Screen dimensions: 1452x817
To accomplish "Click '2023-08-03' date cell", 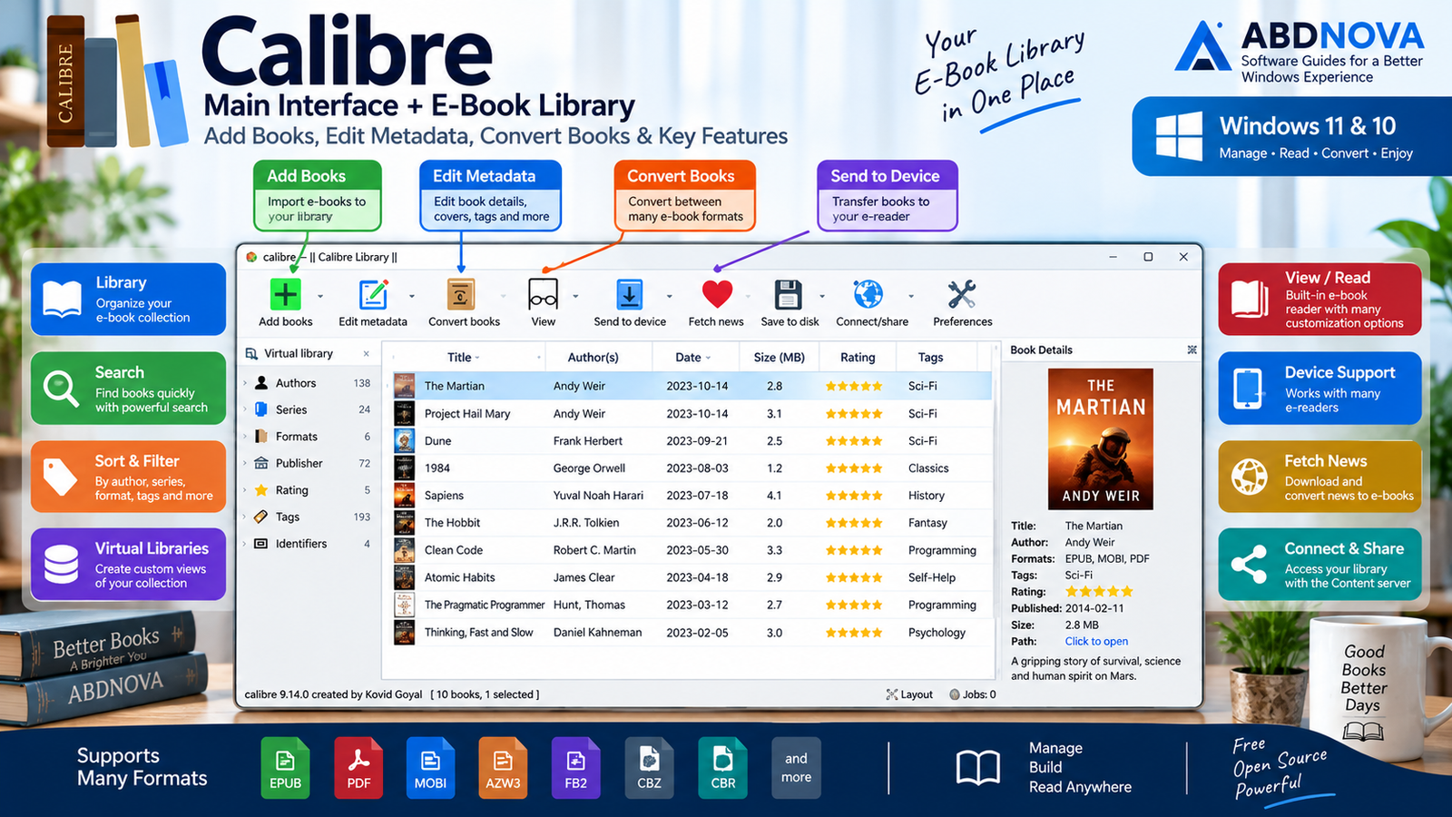I will (x=697, y=468).
